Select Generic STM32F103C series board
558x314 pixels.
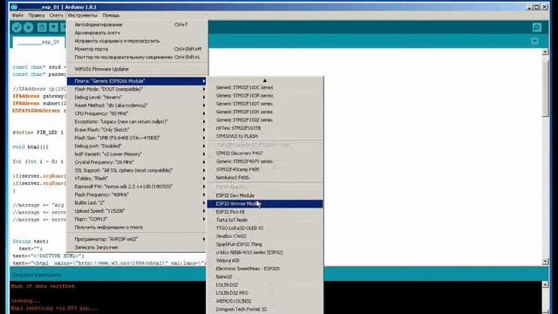pos(265,87)
